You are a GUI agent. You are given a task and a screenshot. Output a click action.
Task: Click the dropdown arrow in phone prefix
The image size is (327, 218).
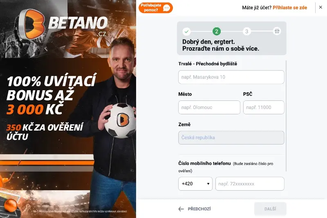208,184
